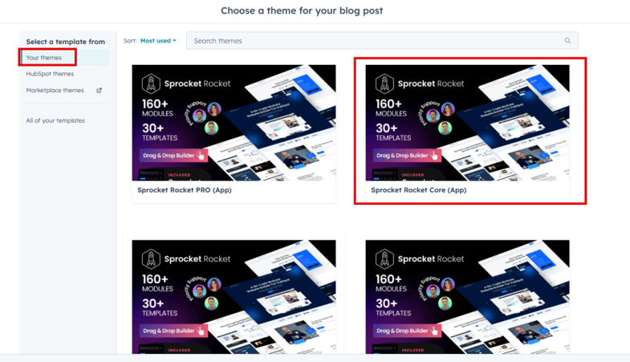
Task: Click hand pointer icon on Core card
Action: click(434, 156)
